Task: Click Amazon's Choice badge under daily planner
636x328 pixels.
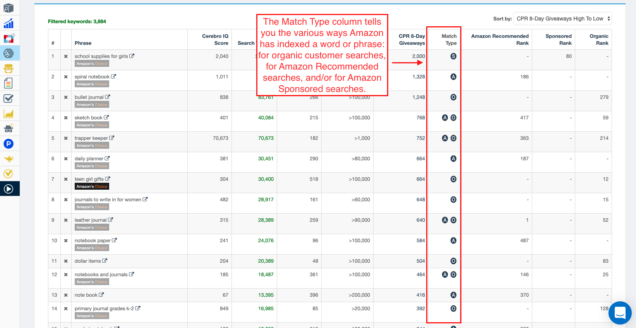Action: [92, 166]
